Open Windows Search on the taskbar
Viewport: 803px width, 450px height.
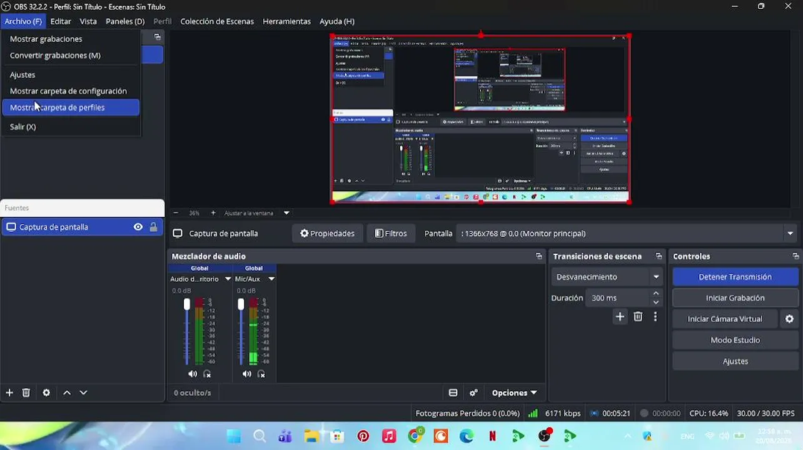tap(260, 436)
